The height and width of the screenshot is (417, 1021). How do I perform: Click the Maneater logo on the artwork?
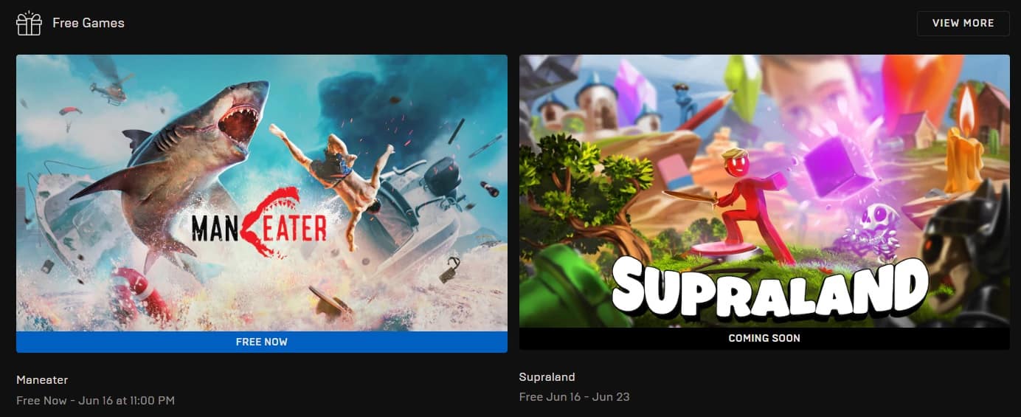pos(259,224)
